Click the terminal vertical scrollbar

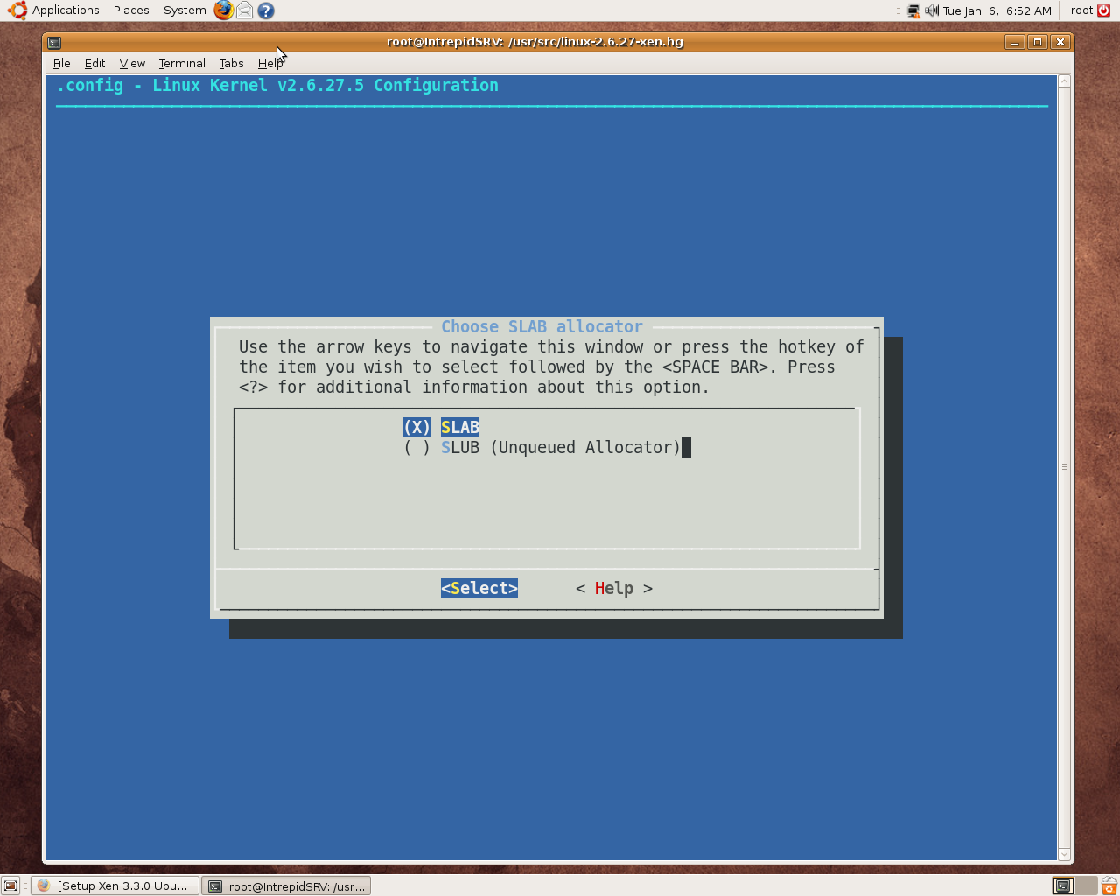(x=1064, y=467)
